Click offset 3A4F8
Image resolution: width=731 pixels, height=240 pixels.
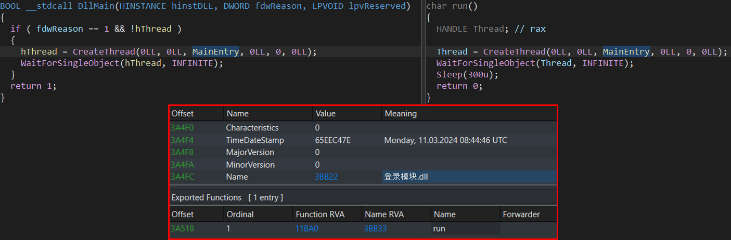pos(182,152)
